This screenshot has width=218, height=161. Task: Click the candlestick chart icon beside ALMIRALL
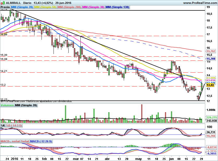(3, 3)
